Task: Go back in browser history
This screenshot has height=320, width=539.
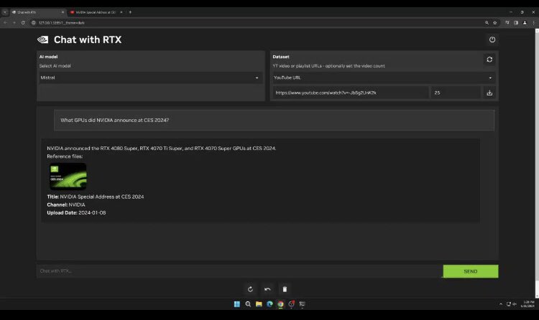Action: 5,23
